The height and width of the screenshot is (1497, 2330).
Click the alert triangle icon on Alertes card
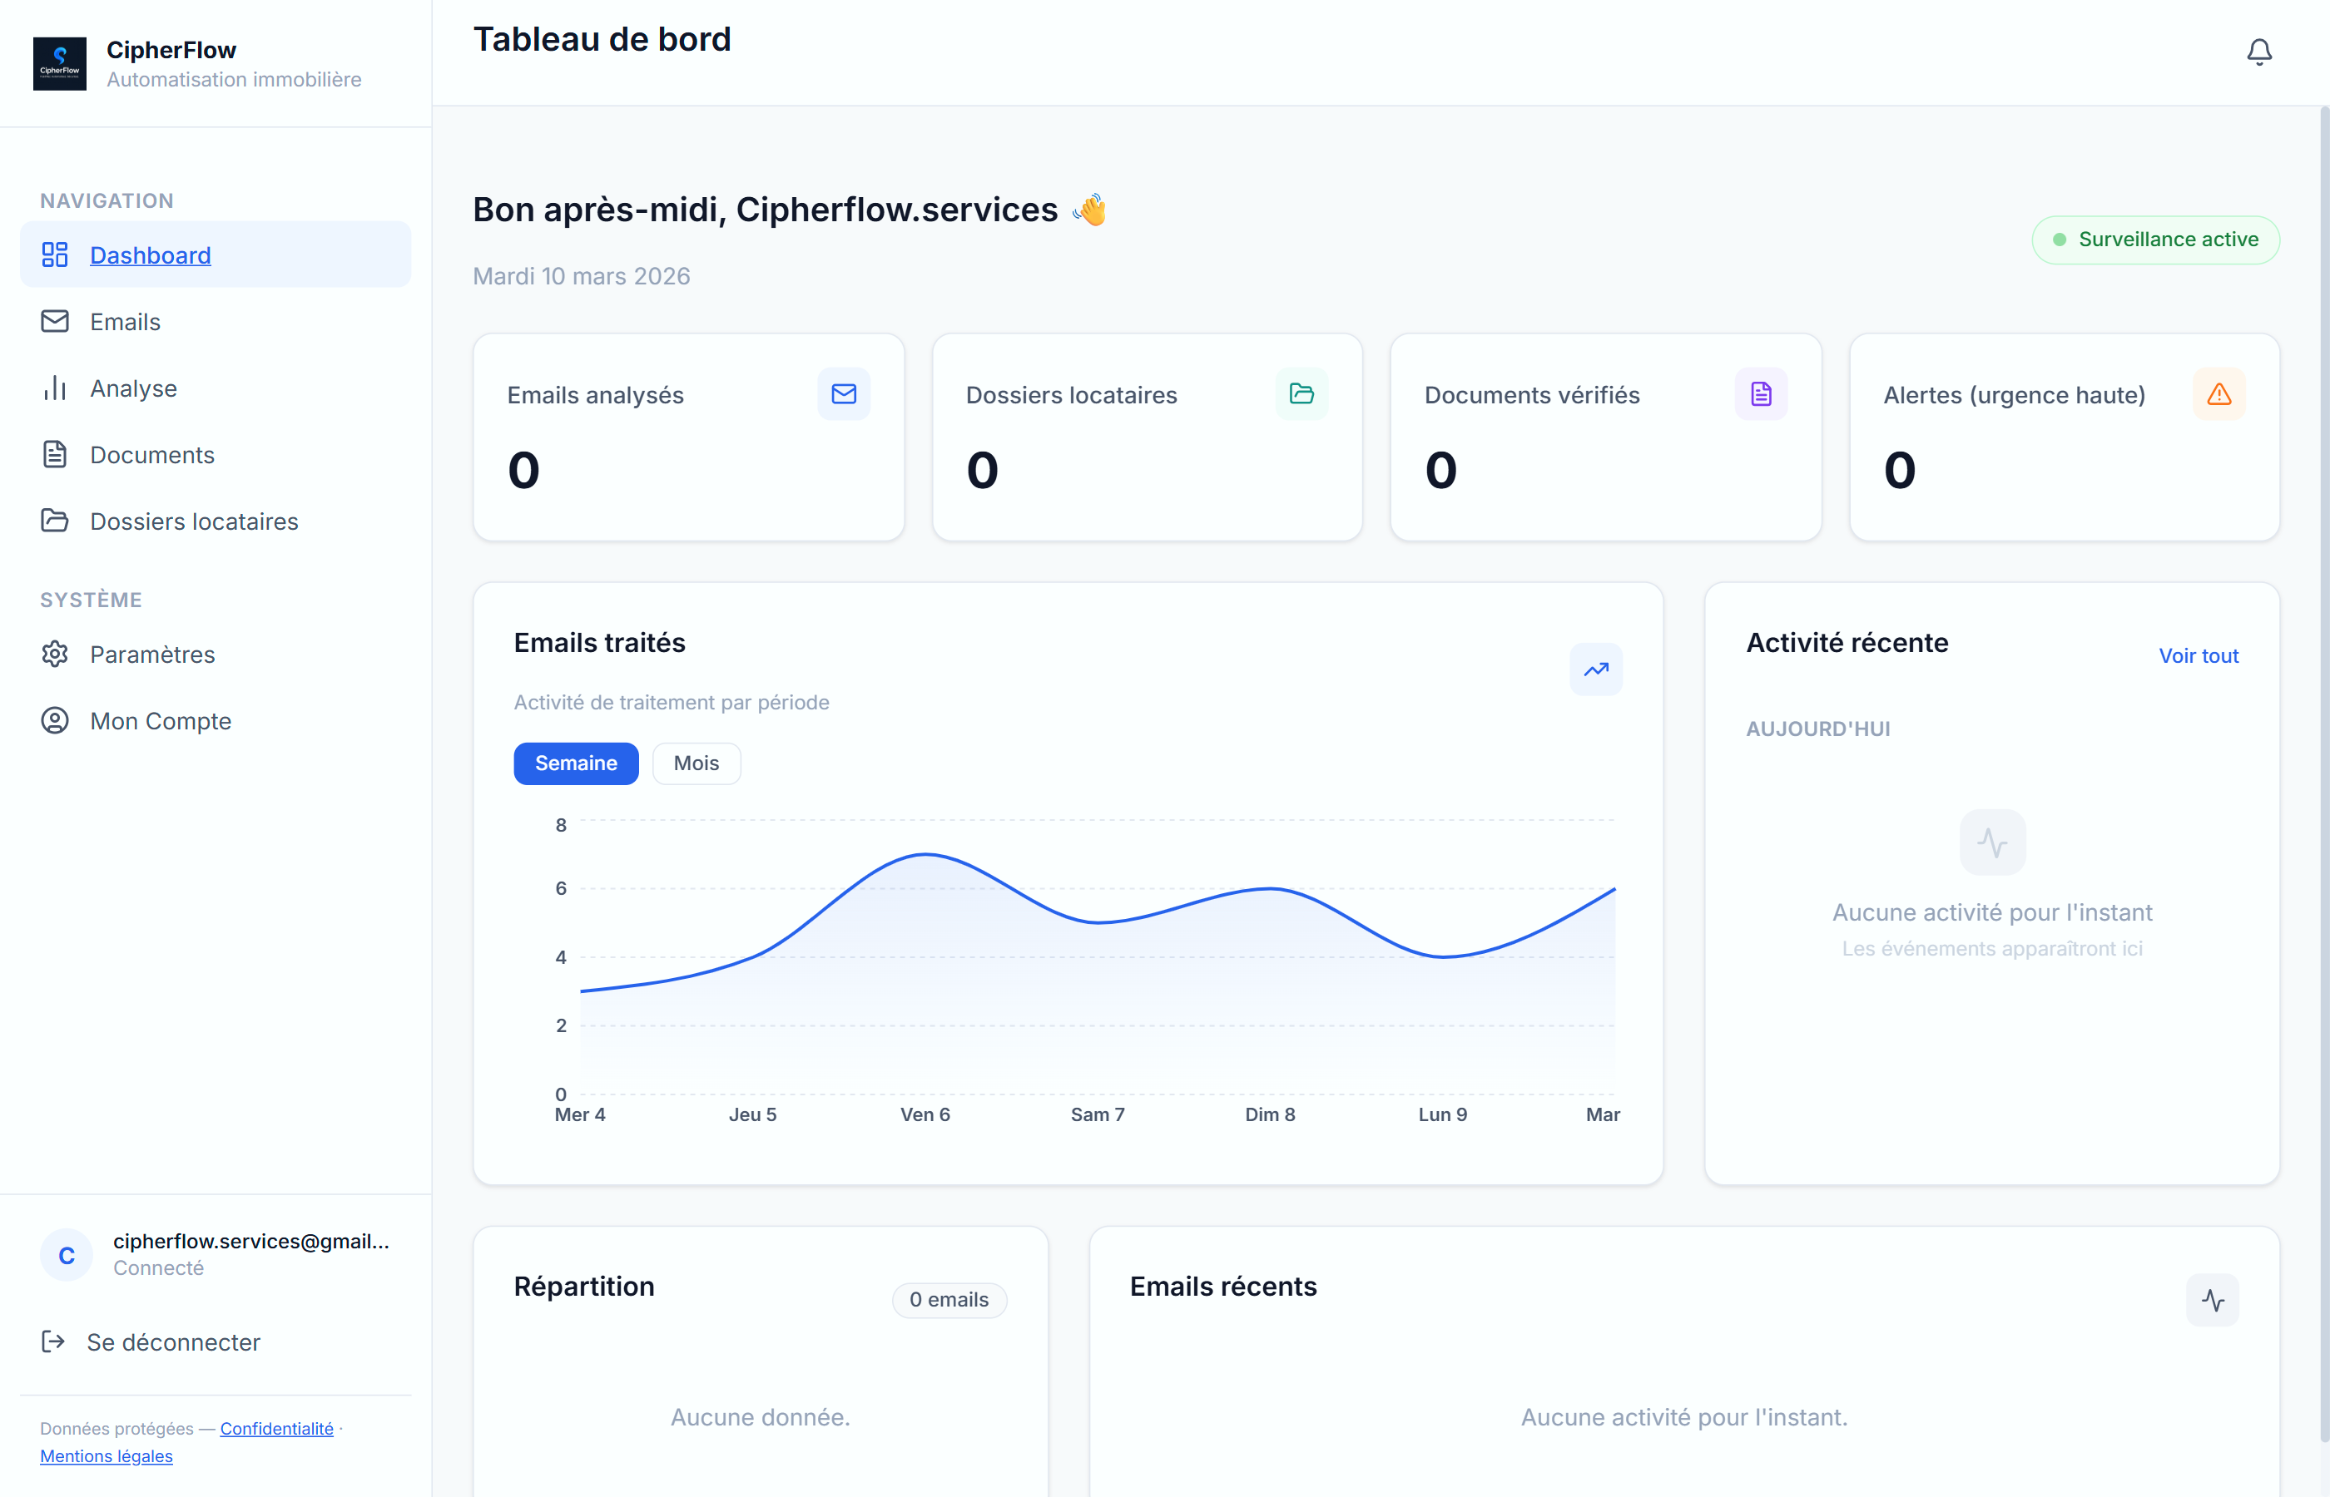coord(2219,393)
